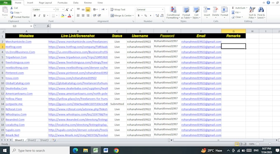Switch to the Data tab

click(76, 3)
